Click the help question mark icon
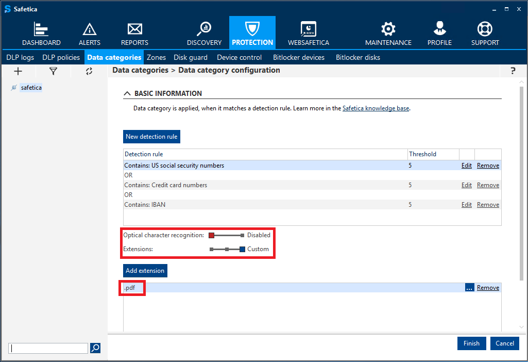This screenshot has width=528, height=362. coord(513,71)
